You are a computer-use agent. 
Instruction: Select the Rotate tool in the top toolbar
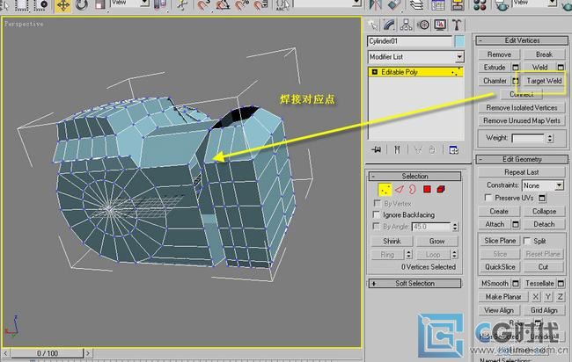click(x=82, y=5)
